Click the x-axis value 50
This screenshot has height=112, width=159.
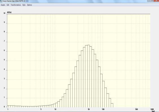tap(89, 109)
